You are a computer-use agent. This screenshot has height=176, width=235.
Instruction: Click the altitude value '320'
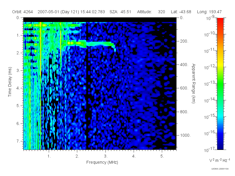click(x=161, y=12)
